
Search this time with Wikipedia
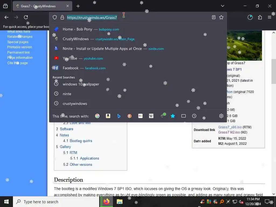[x=151, y=116]
